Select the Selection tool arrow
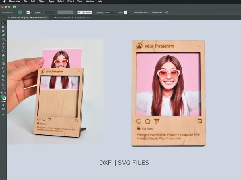 [3, 23]
